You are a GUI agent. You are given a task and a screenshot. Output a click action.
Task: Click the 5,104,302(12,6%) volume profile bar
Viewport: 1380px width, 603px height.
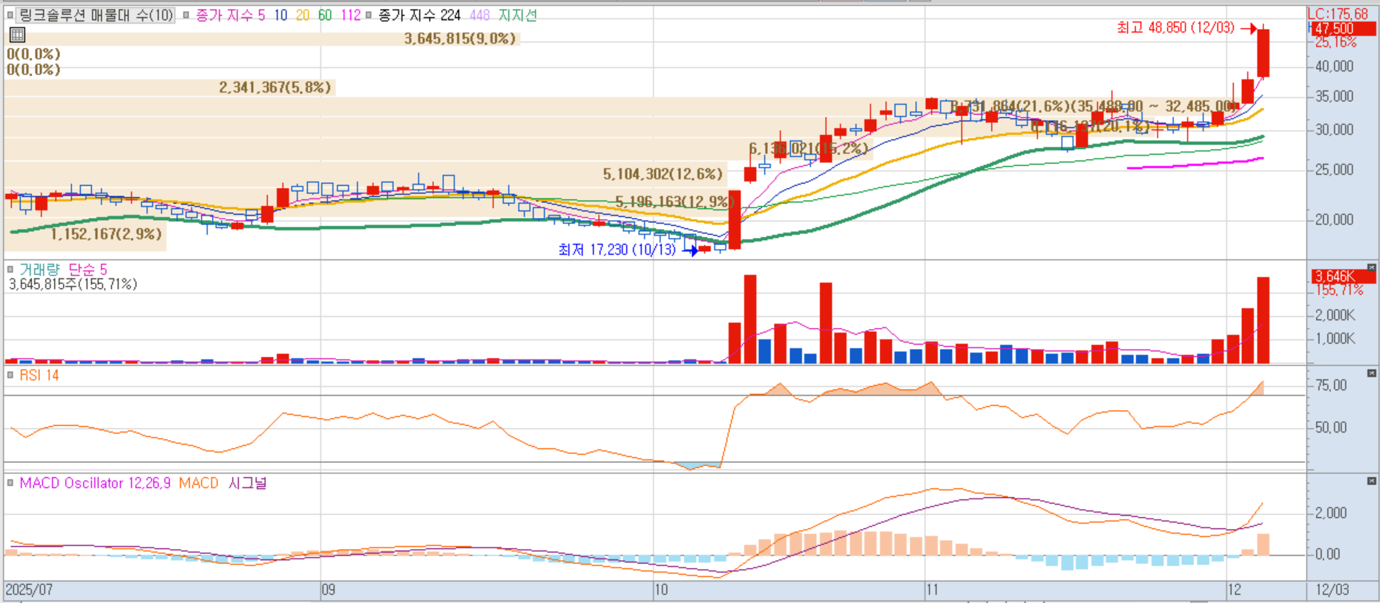(x=366, y=174)
